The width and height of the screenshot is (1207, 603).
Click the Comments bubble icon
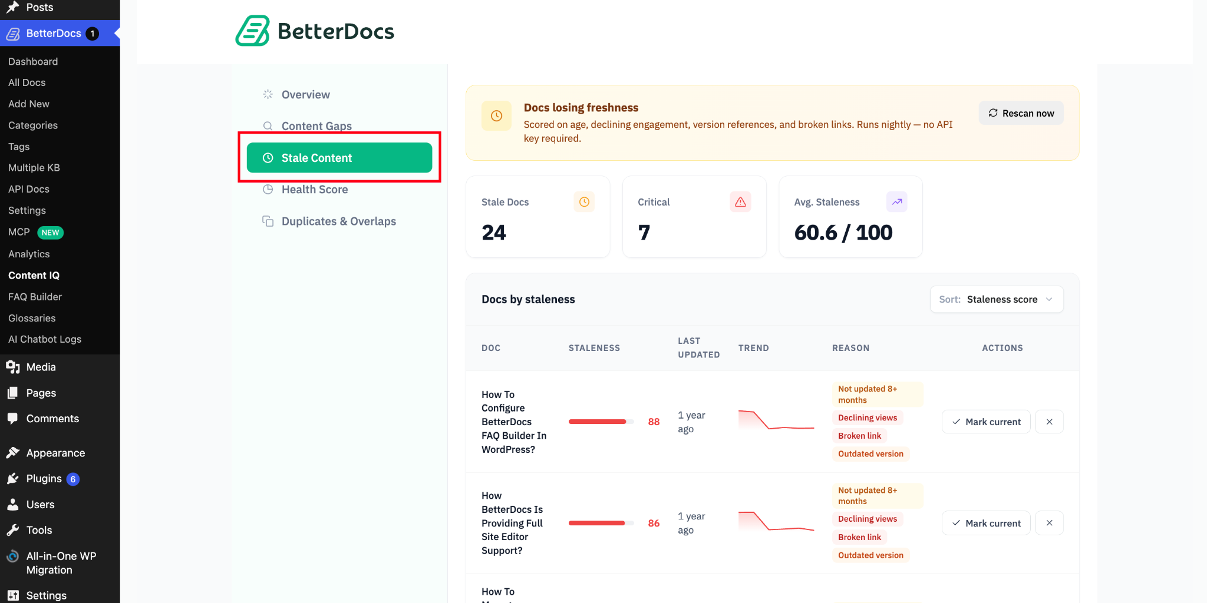click(13, 419)
